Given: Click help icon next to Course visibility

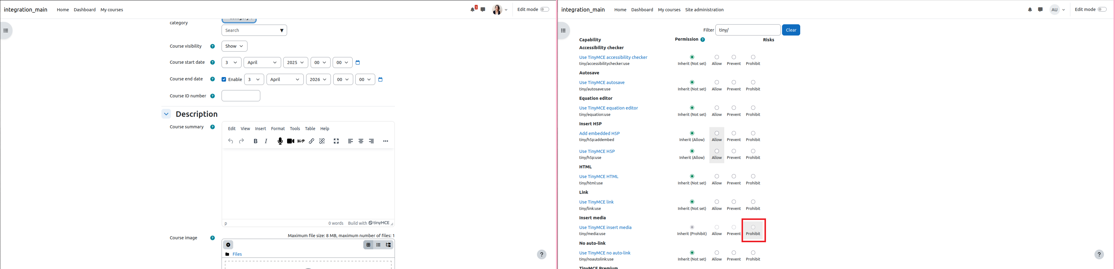Looking at the screenshot, I should [x=213, y=46].
